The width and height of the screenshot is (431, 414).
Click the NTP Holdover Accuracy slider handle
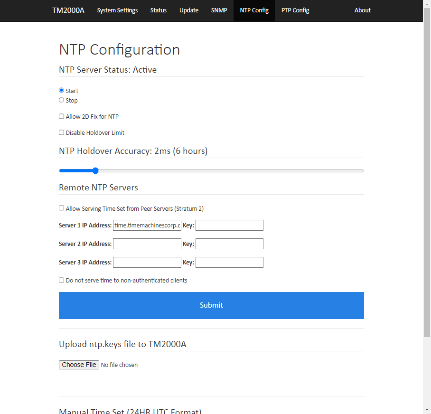click(x=95, y=171)
